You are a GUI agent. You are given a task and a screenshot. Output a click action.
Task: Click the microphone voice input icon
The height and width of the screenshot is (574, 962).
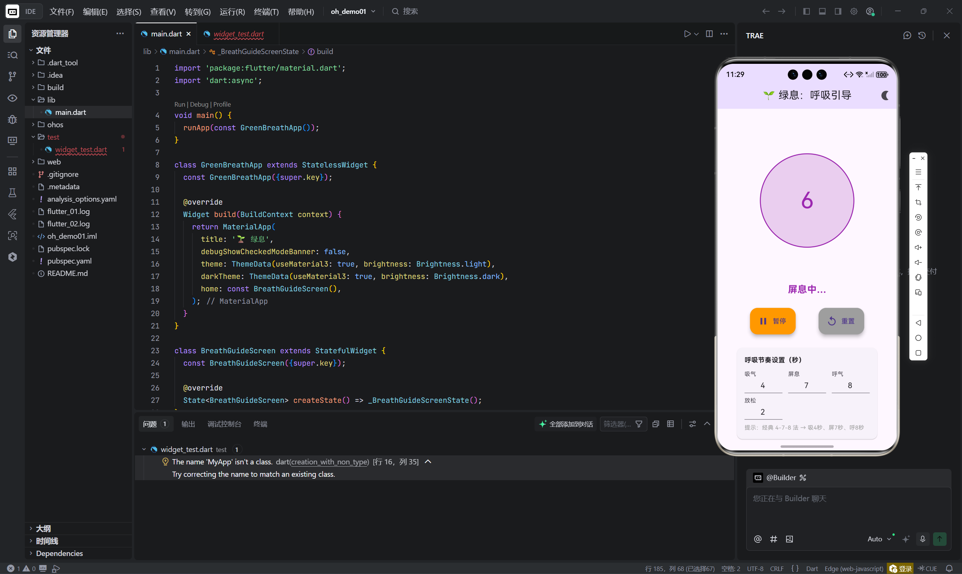(923, 539)
